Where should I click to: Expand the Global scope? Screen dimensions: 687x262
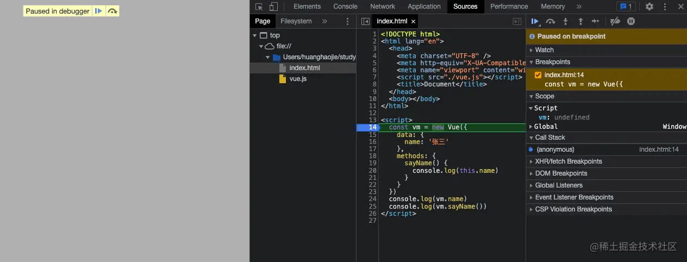531,127
